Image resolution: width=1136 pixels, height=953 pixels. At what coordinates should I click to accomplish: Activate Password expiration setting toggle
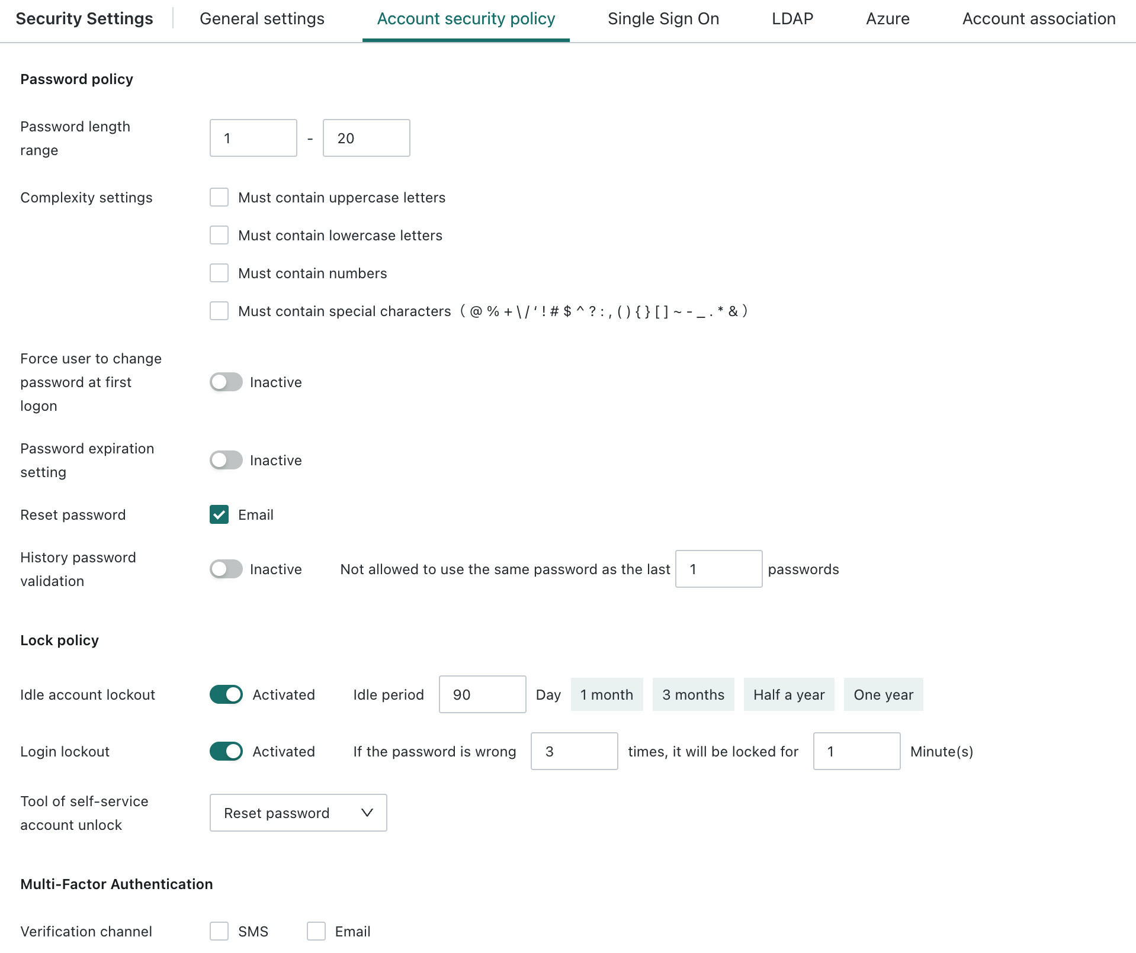pyautogui.click(x=226, y=460)
